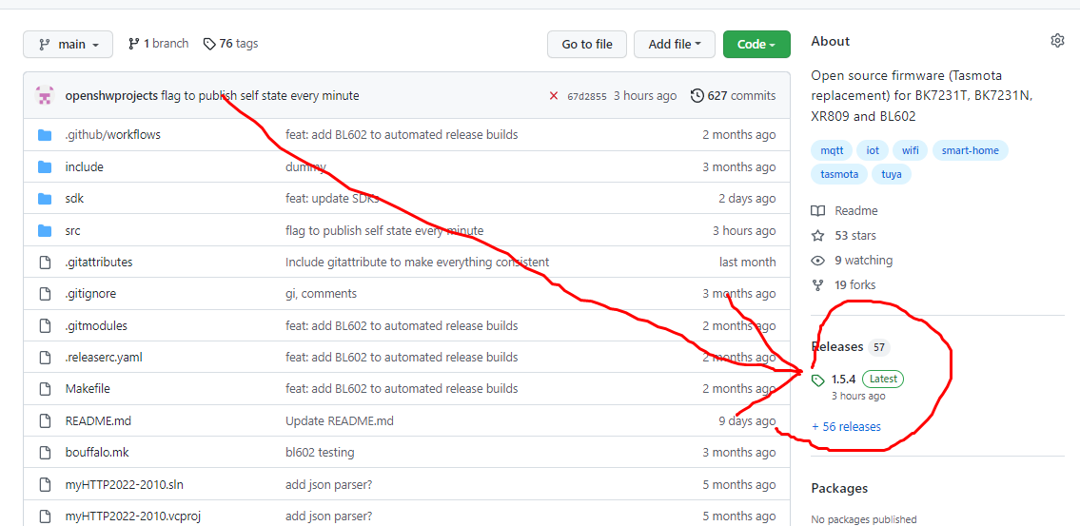Open the 'Update README.md' commit message
Image resolution: width=1080 pixels, height=526 pixels.
click(340, 420)
